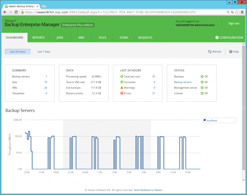The height and width of the screenshot is (195, 247).
Task: Click the browser back arrow
Action: point(5,12)
